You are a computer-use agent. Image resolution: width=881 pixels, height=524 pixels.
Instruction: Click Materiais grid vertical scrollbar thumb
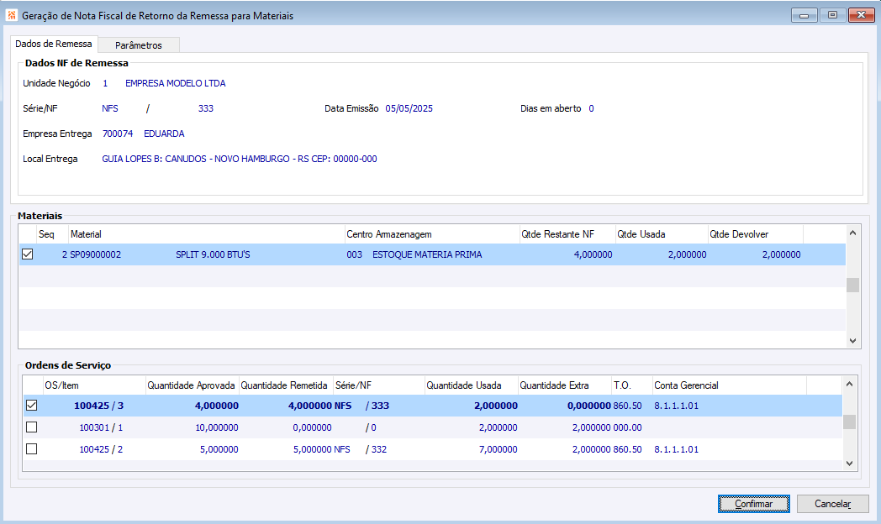[852, 285]
